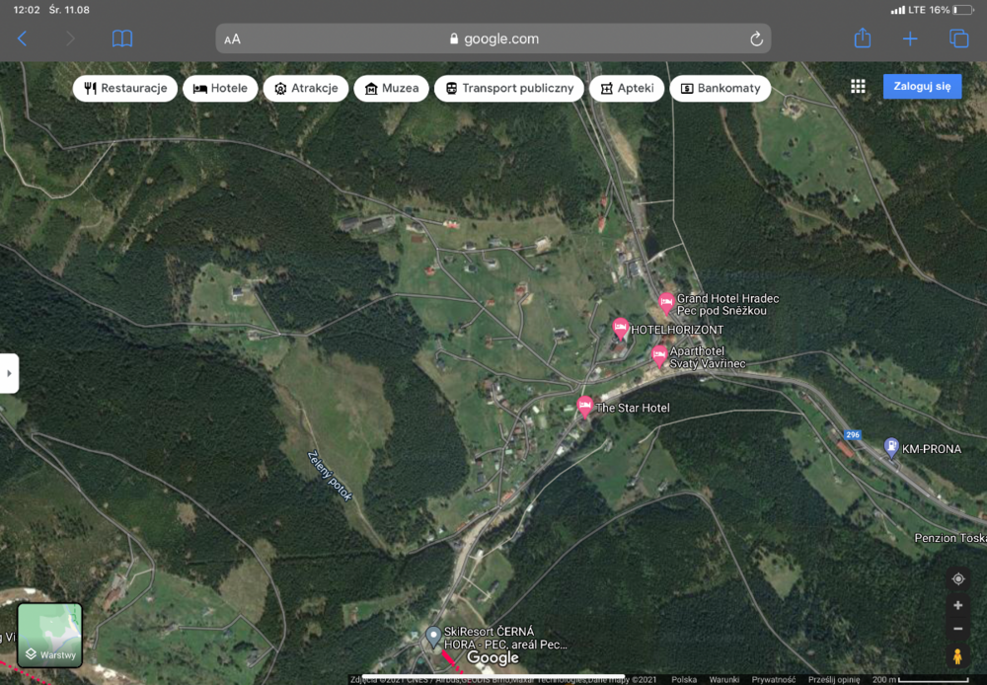The height and width of the screenshot is (685, 987).
Task: Expand the collapsed side panel arrow
Action: [9, 374]
